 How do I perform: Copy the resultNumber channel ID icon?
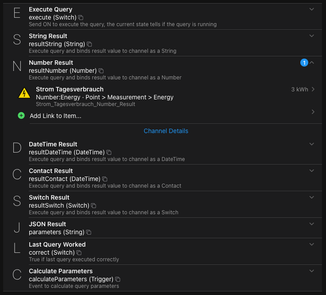click(101, 71)
